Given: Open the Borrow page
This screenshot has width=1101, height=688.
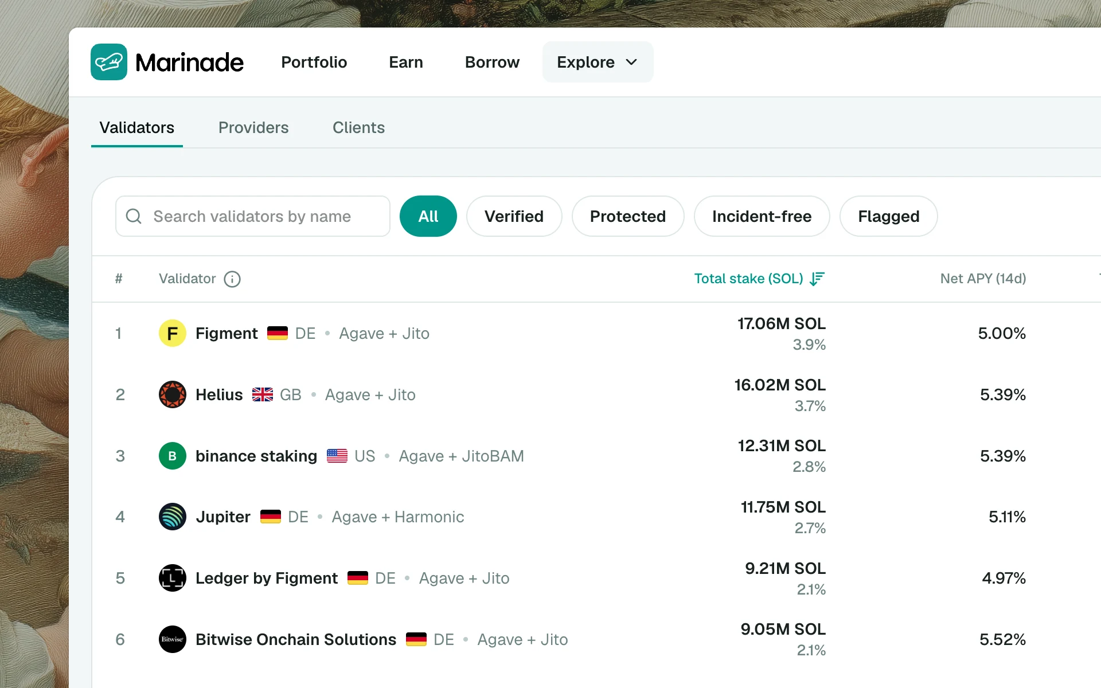Looking at the screenshot, I should (x=493, y=62).
